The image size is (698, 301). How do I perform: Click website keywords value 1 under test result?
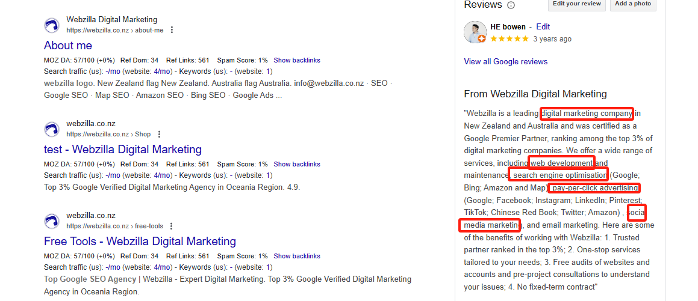[269, 175]
